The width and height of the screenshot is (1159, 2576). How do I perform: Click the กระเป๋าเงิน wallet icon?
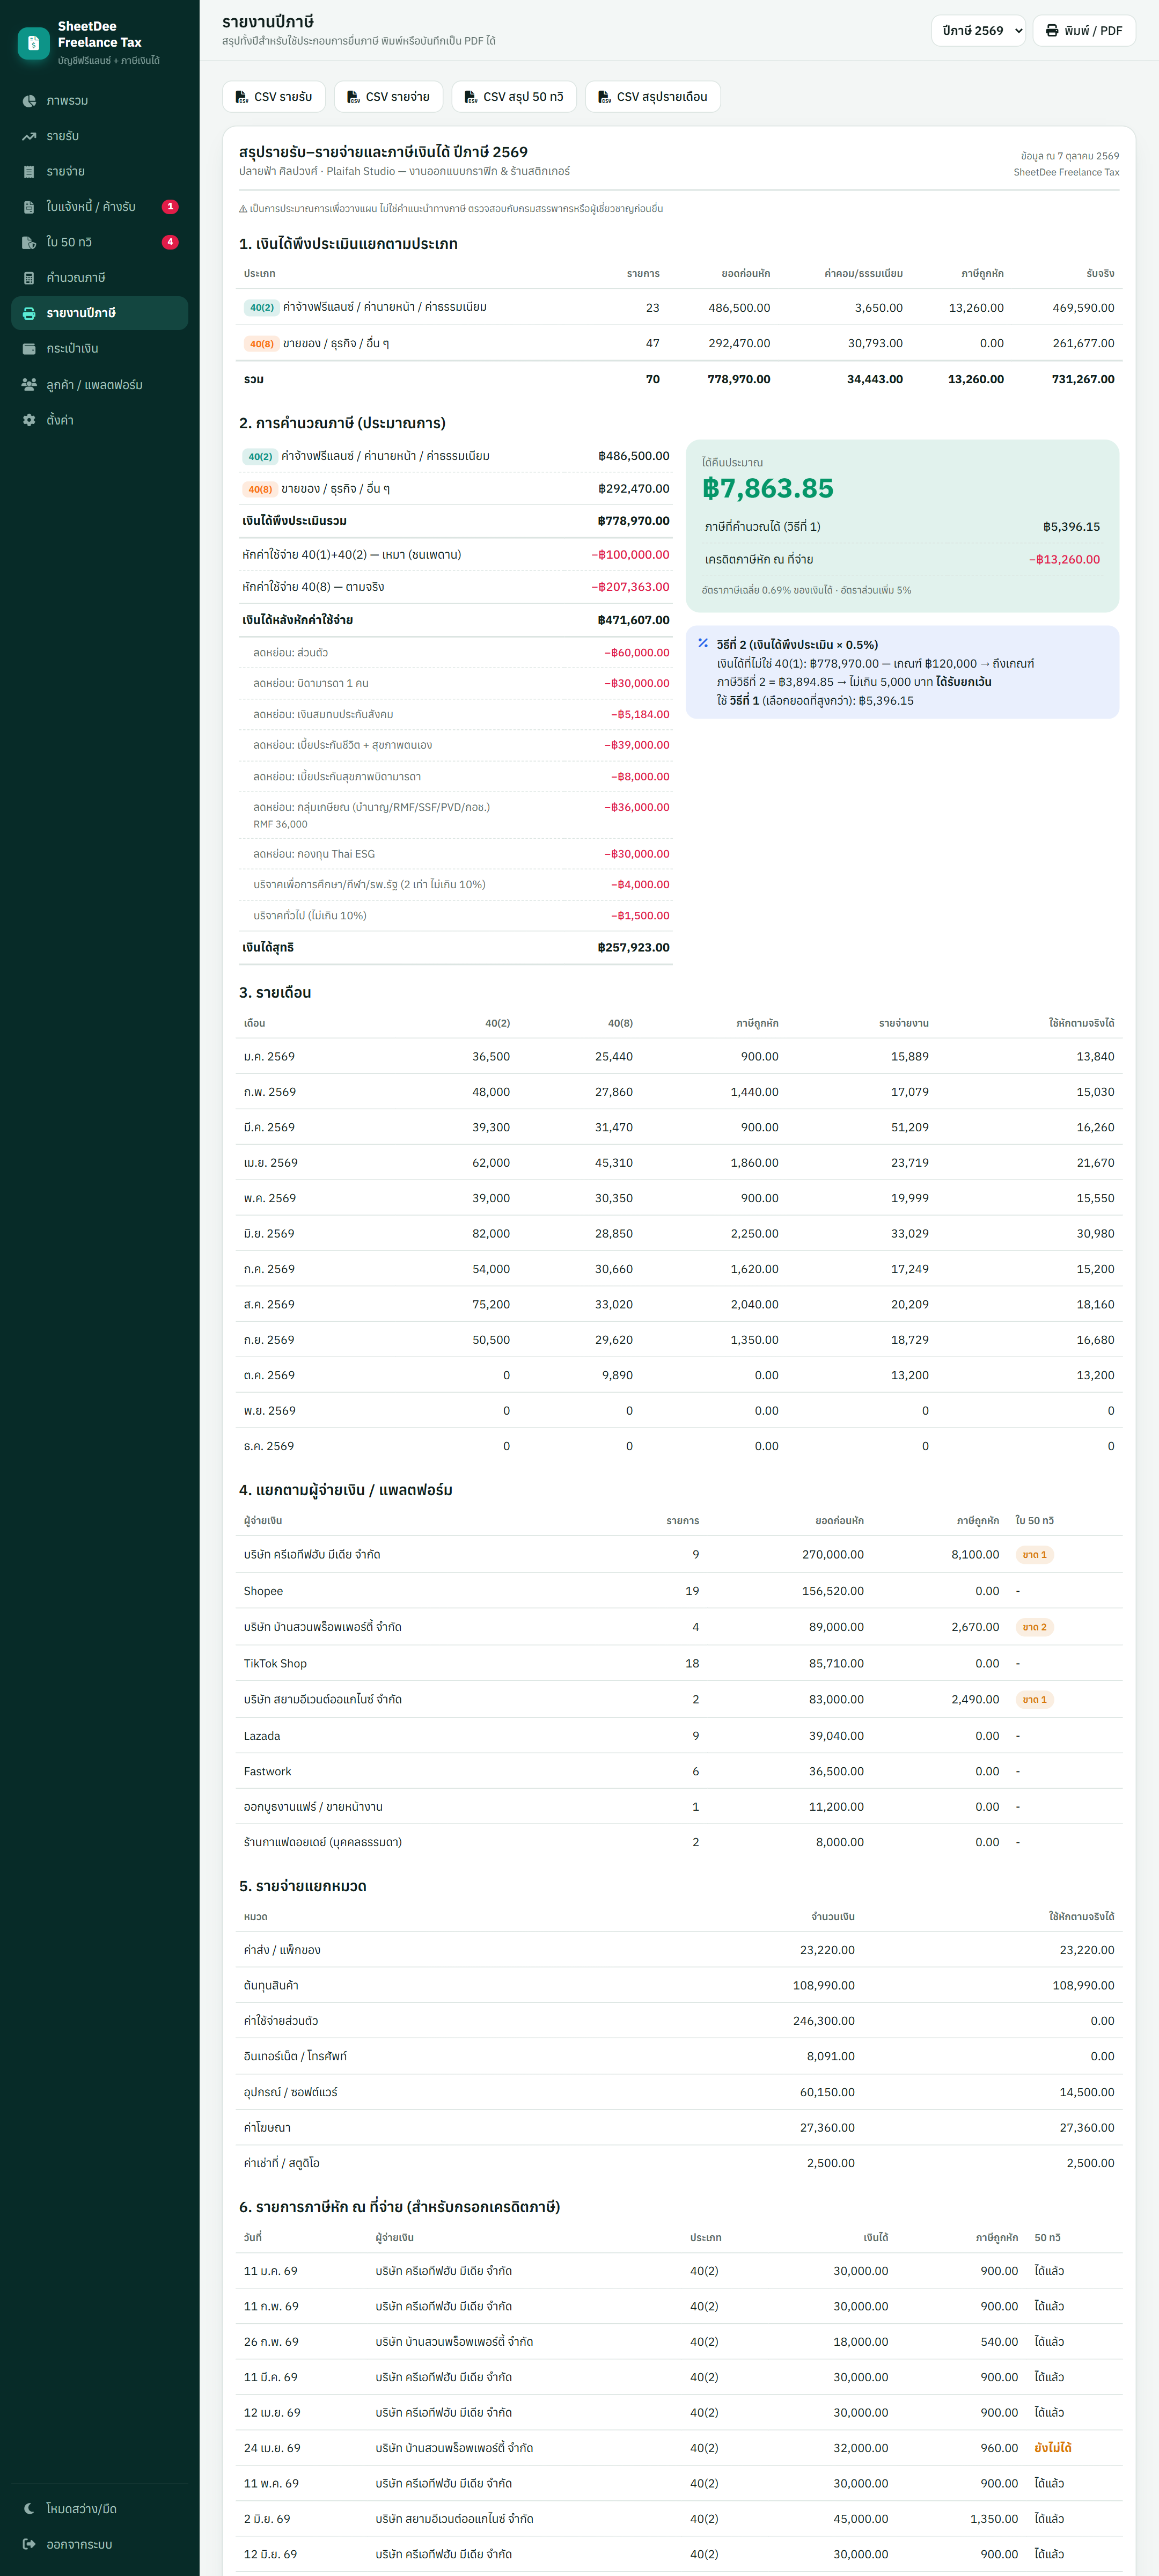[x=29, y=348]
